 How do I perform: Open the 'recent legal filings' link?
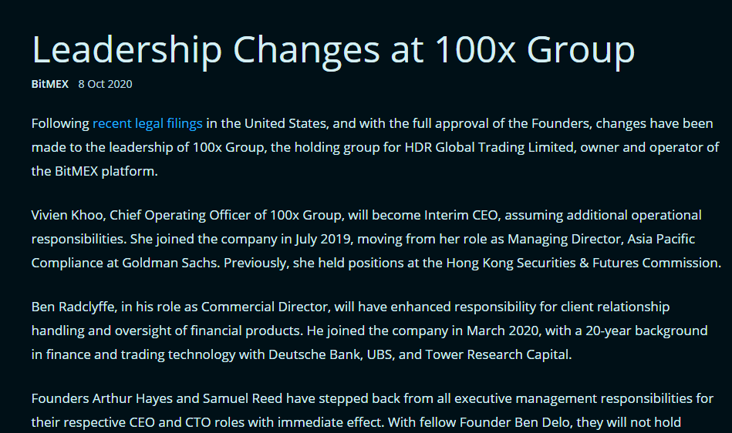pyautogui.click(x=147, y=123)
